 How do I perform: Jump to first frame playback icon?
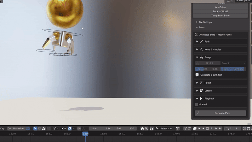(199, 128)
